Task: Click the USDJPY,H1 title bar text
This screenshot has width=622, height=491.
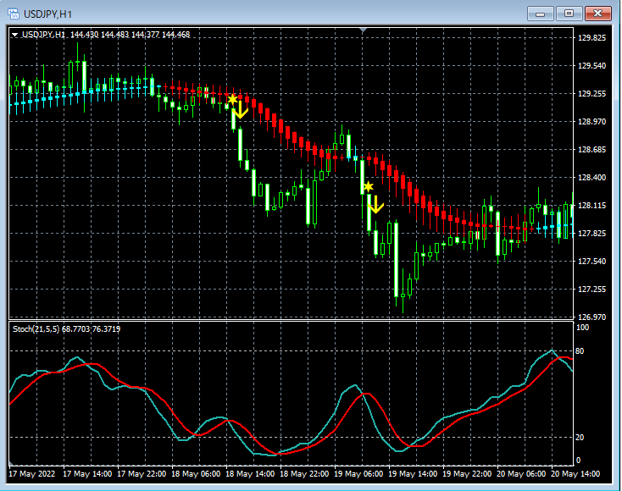Action: (48, 14)
